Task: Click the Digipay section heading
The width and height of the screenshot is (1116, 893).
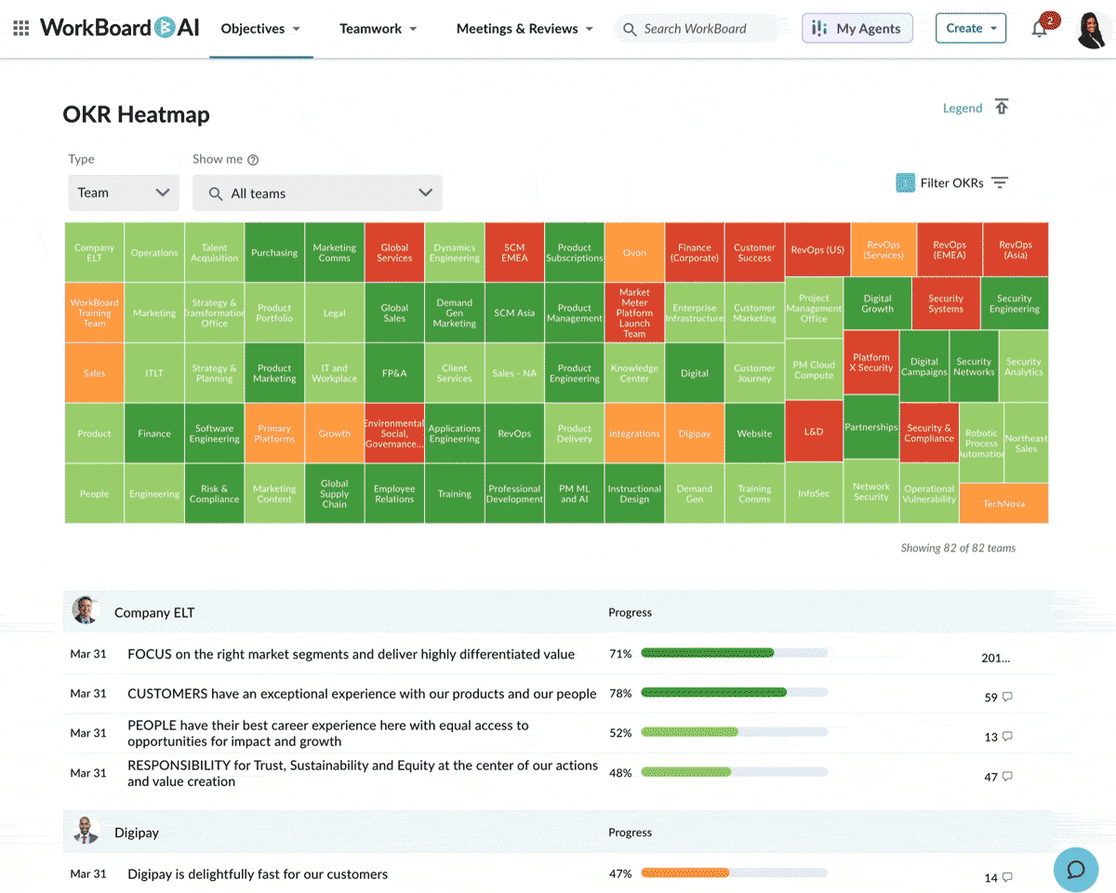Action: coord(137,833)
